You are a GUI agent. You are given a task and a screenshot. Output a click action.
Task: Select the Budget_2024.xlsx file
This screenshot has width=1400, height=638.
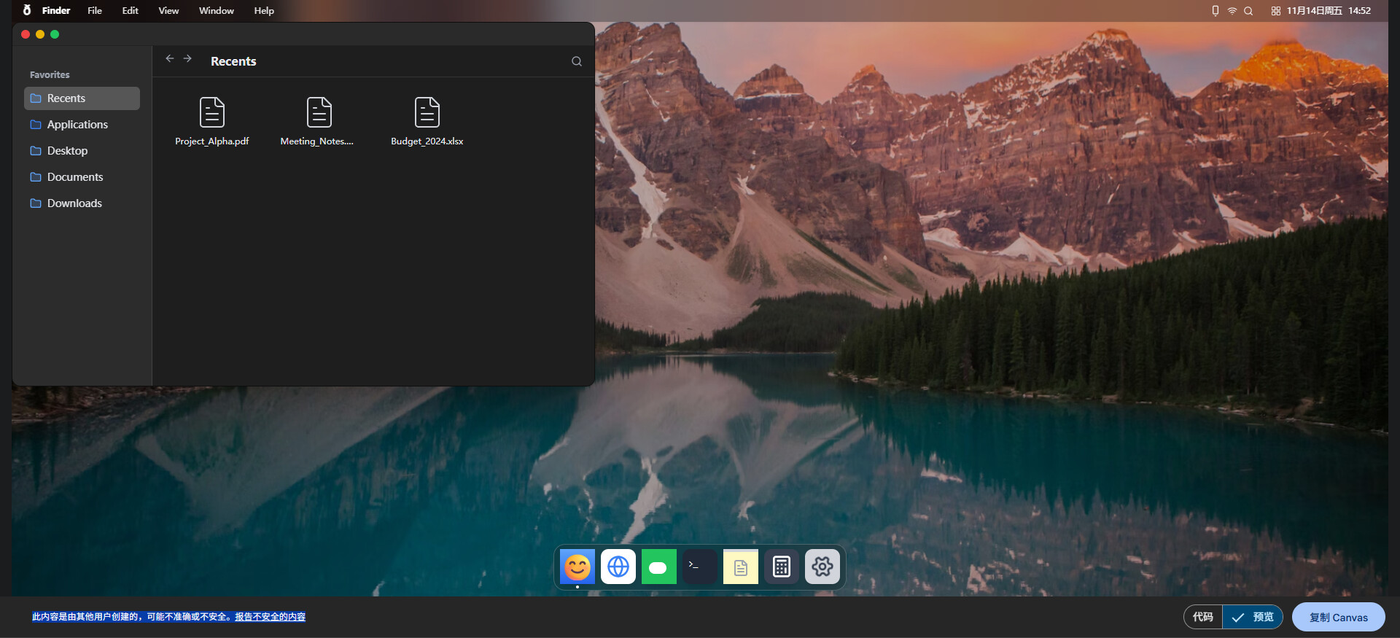(x=427, y=122)
